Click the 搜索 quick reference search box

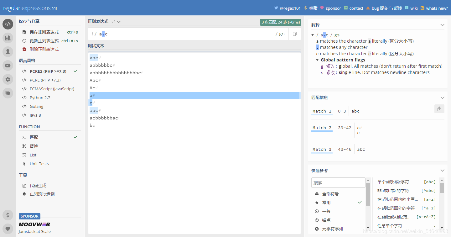pos(338,182)
